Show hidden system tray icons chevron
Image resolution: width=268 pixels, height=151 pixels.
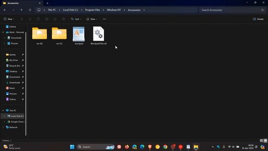(x=213, y=147)
